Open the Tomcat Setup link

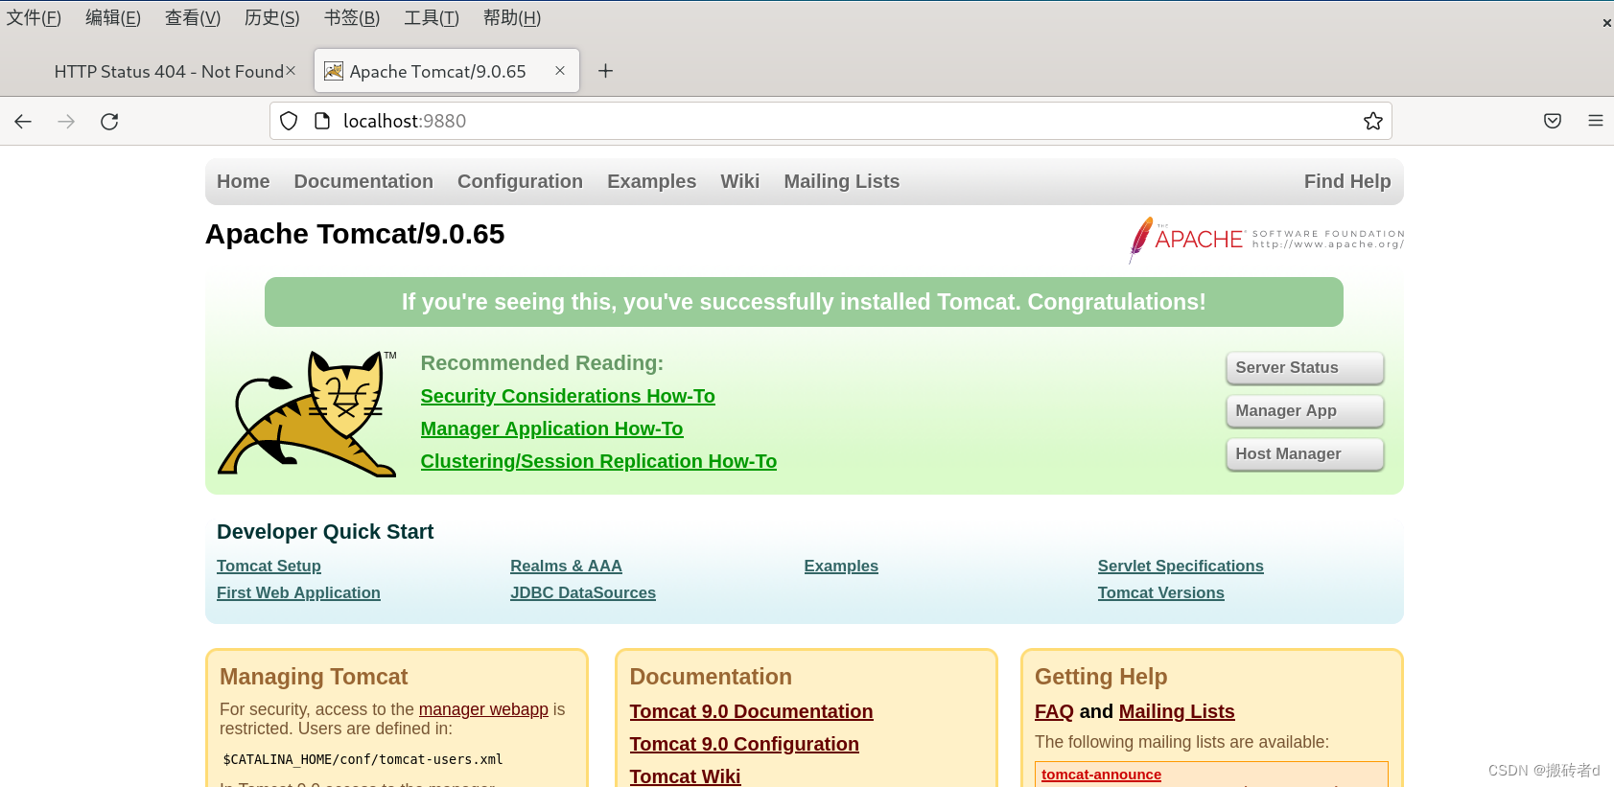[x=269, y=566]
